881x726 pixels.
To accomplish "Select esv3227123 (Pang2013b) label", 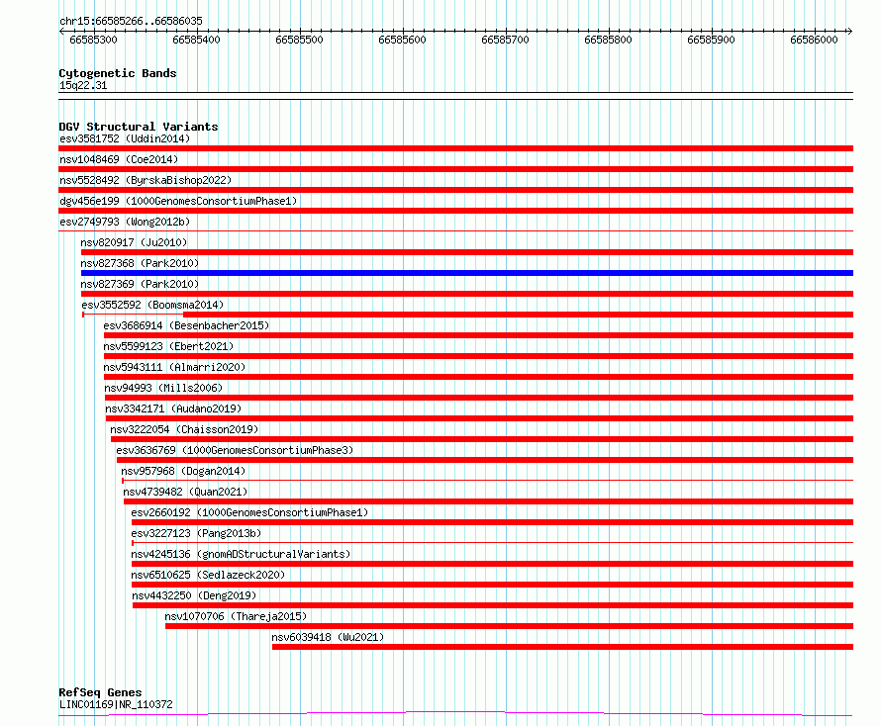I will click(x=196, y=533).
